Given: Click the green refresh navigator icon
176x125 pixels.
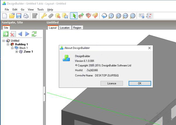Looking at the screenshot, I should pyautogui.click(x=34, y=34).
